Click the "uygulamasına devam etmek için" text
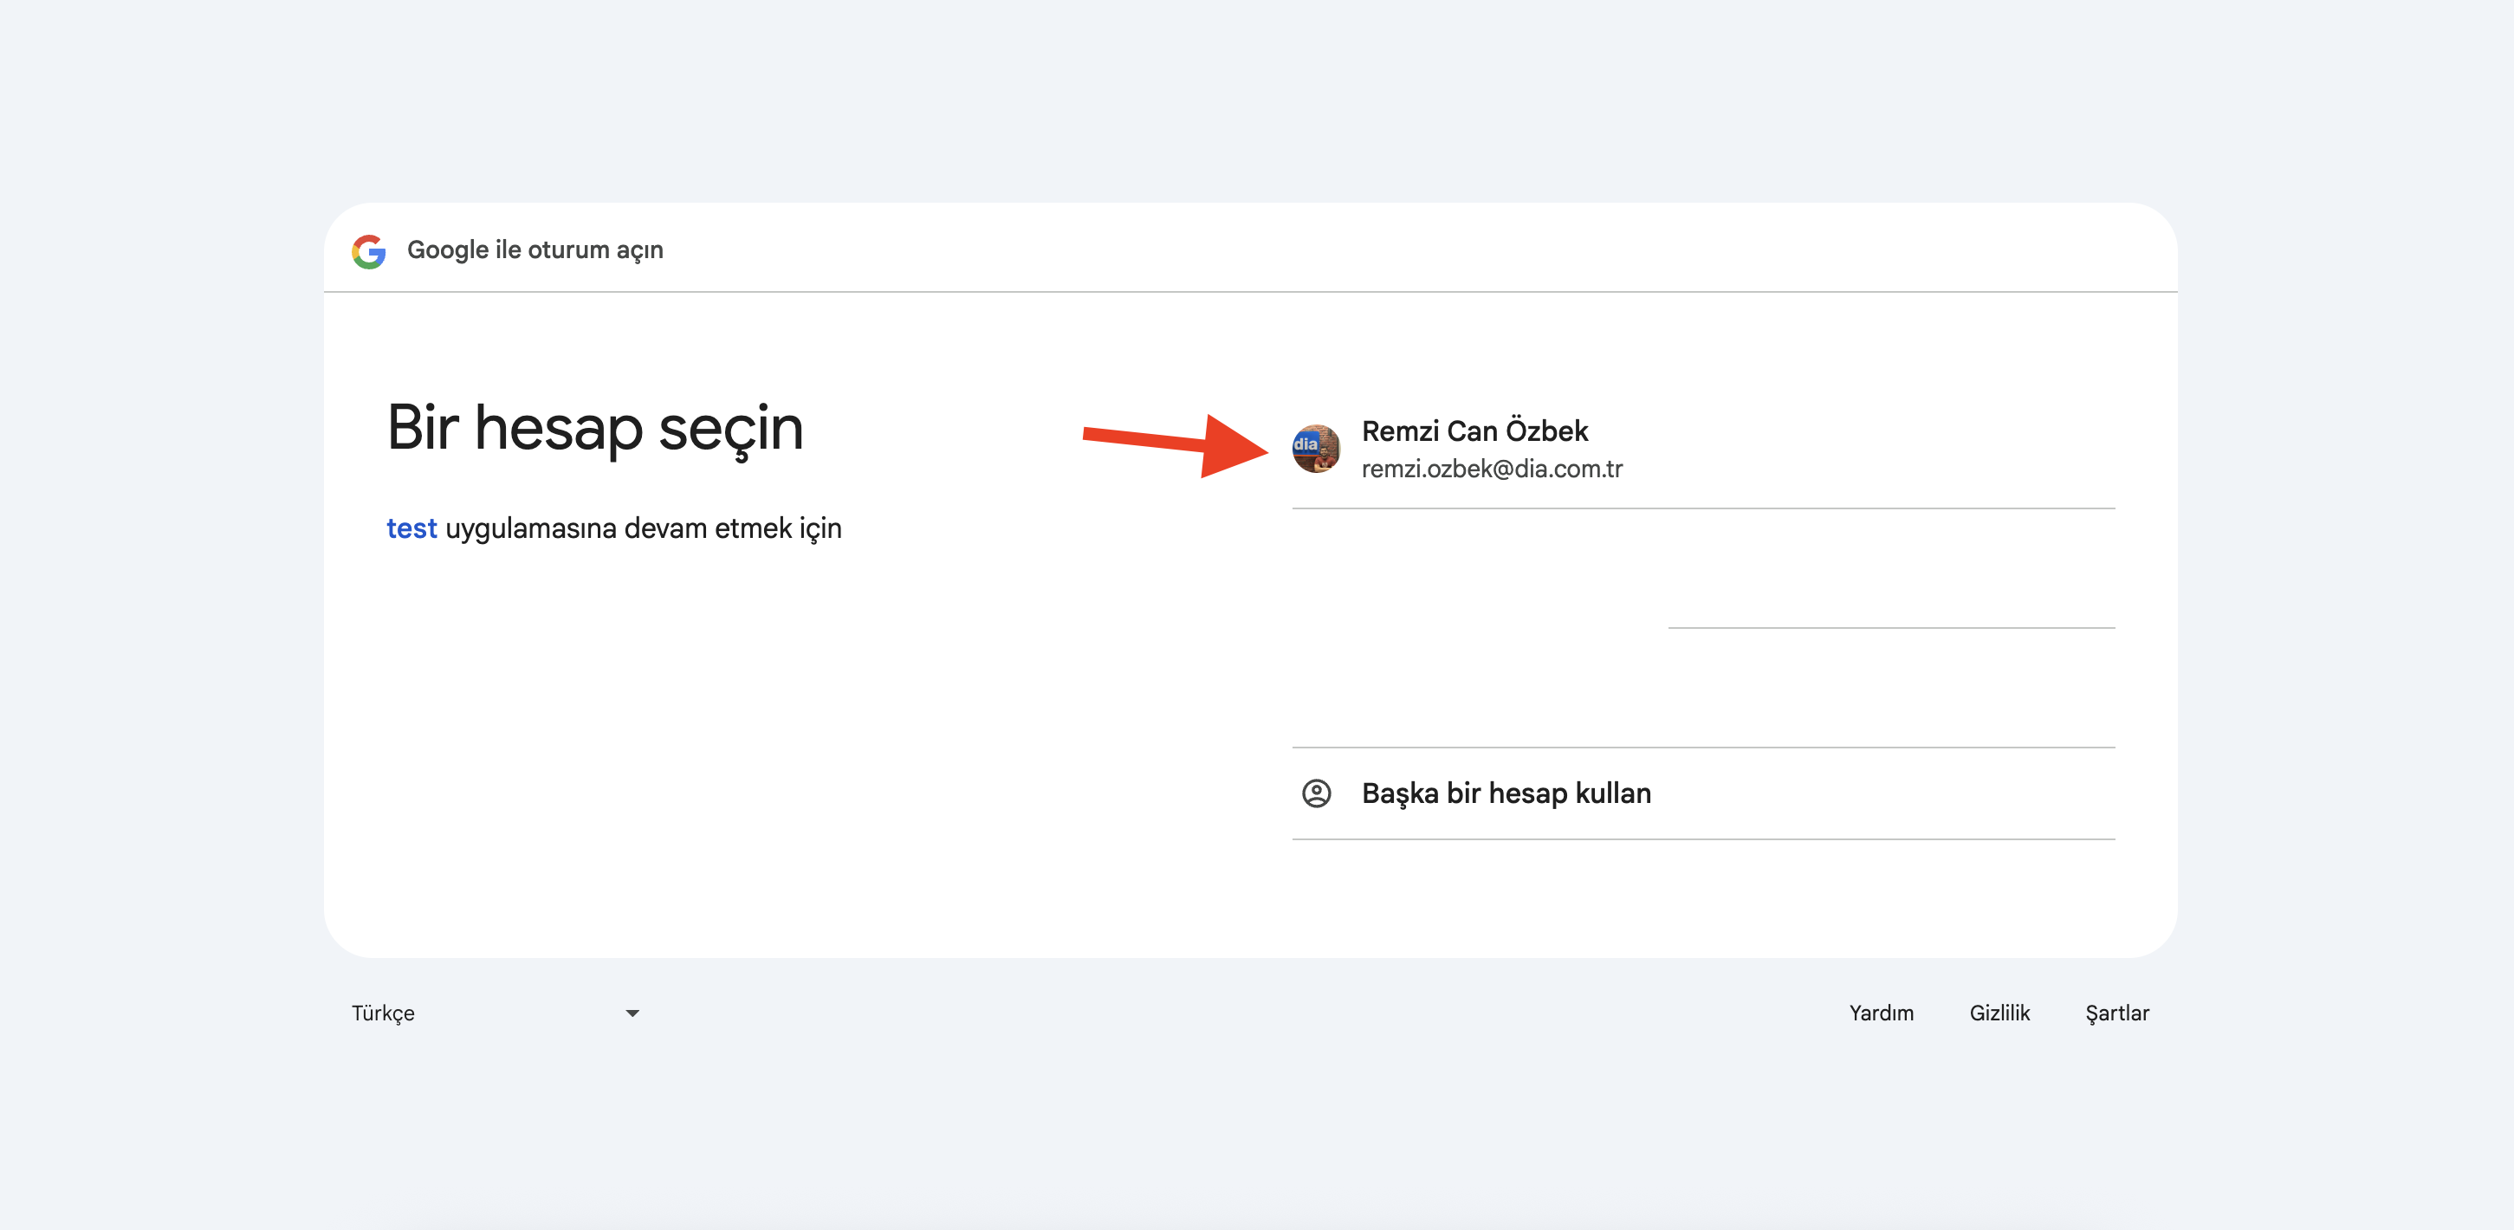 (x=643, y=528)
